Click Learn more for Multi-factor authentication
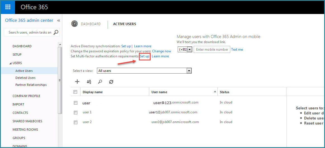The width and height of the screenshot is (325, 148). tap(160, 56)
